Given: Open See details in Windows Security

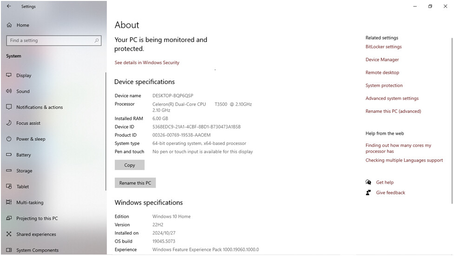Looking at the screenshot, I should (x=147, y=63).
